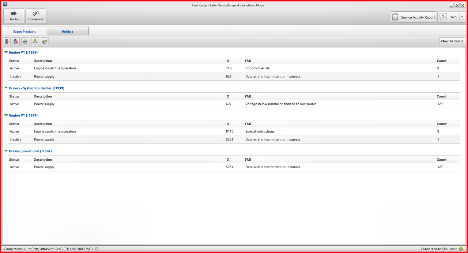Send fault codes via the email icon
The image size is (468, 253).
45,41
